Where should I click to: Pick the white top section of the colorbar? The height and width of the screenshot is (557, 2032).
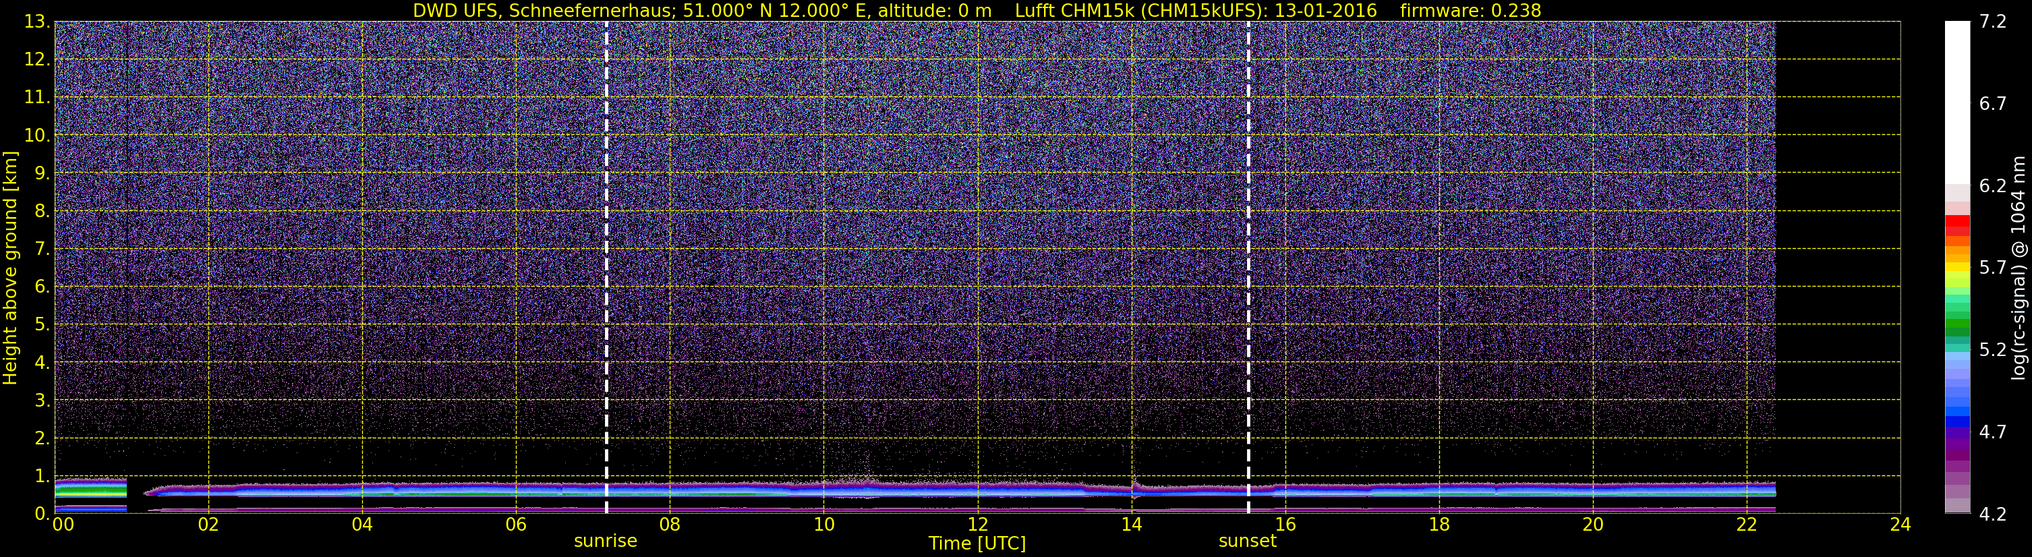1957,102
